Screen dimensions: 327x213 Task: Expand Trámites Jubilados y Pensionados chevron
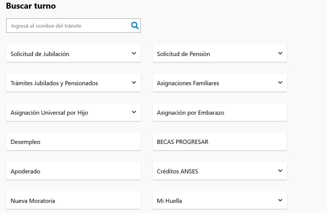click(x=134, y=82)
